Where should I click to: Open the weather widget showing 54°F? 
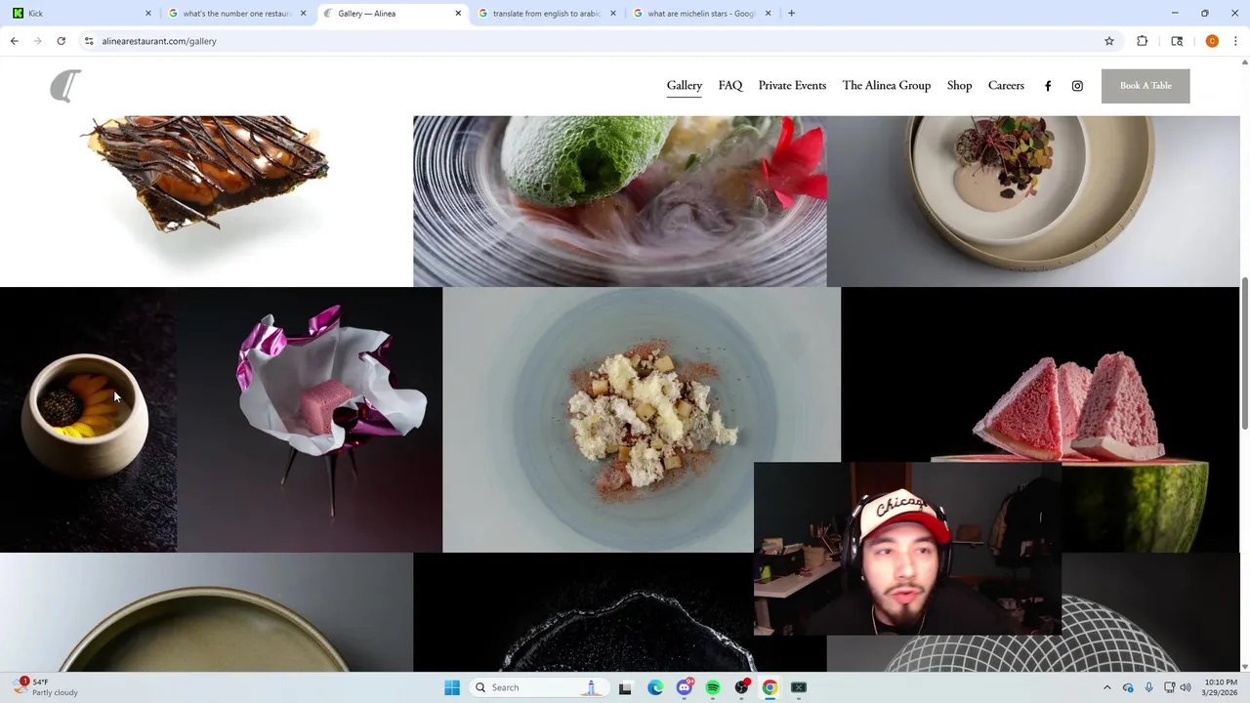coord(47,687)
